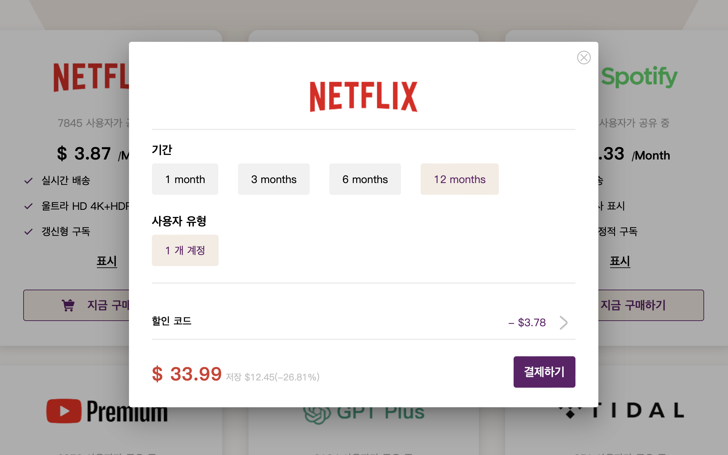Open the 표시 link under Netflix card
728x455 pixels.
(x=107, y=261)
